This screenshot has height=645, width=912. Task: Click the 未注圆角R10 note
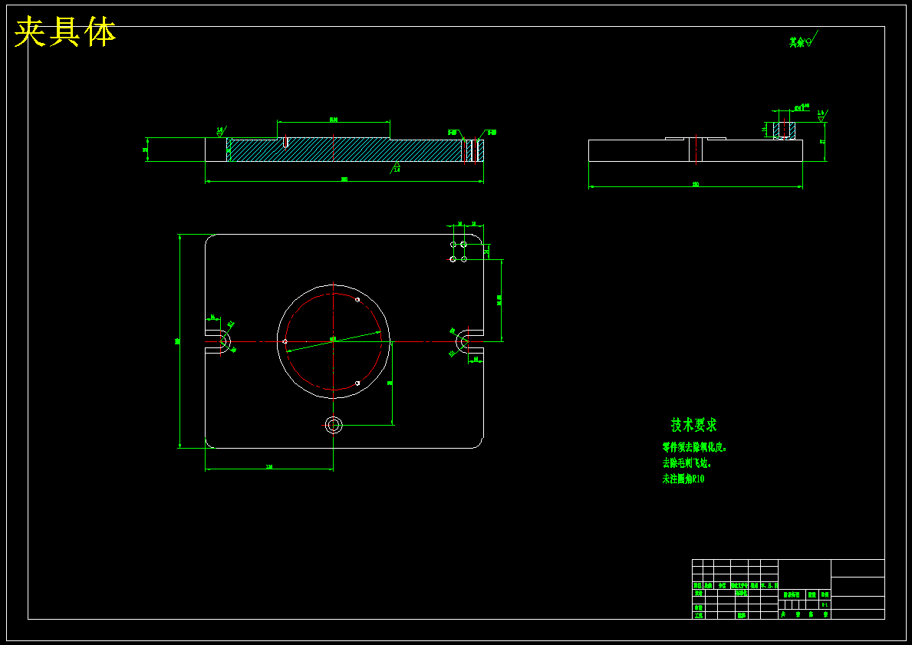pyautogui.click(x=683, y=479)
